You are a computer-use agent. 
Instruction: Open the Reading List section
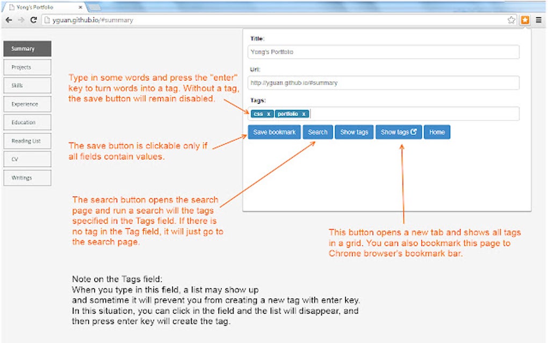[27, 140]
